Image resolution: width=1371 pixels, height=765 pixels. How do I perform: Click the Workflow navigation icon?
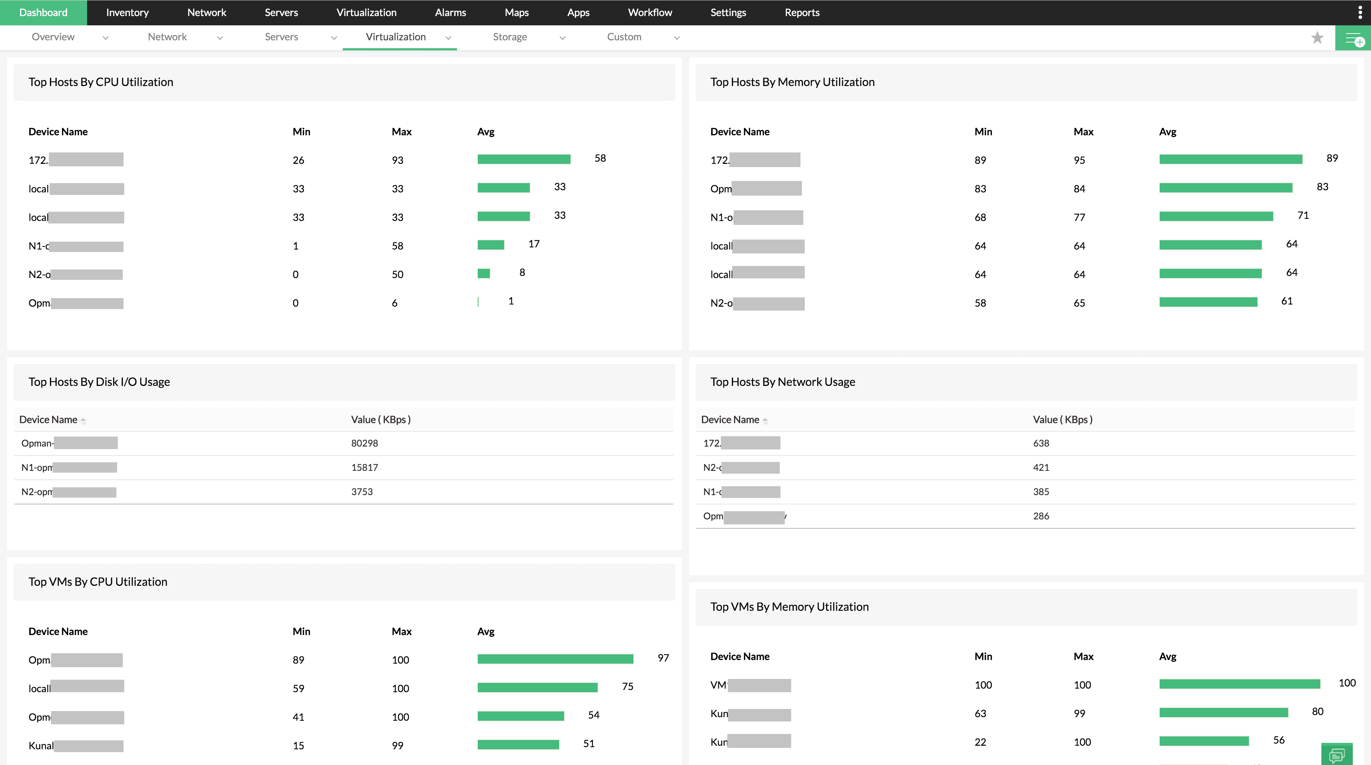(x=651, y=12)
